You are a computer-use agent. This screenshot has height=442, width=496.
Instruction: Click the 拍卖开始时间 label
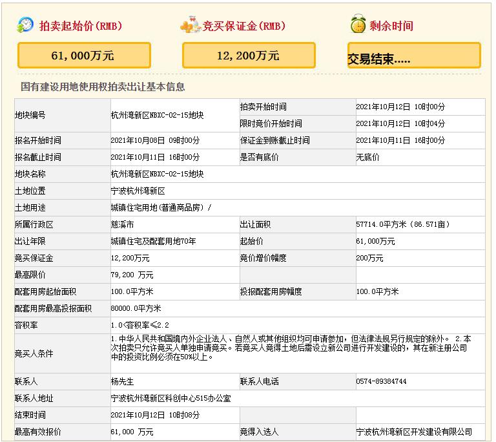click(263, 107)
